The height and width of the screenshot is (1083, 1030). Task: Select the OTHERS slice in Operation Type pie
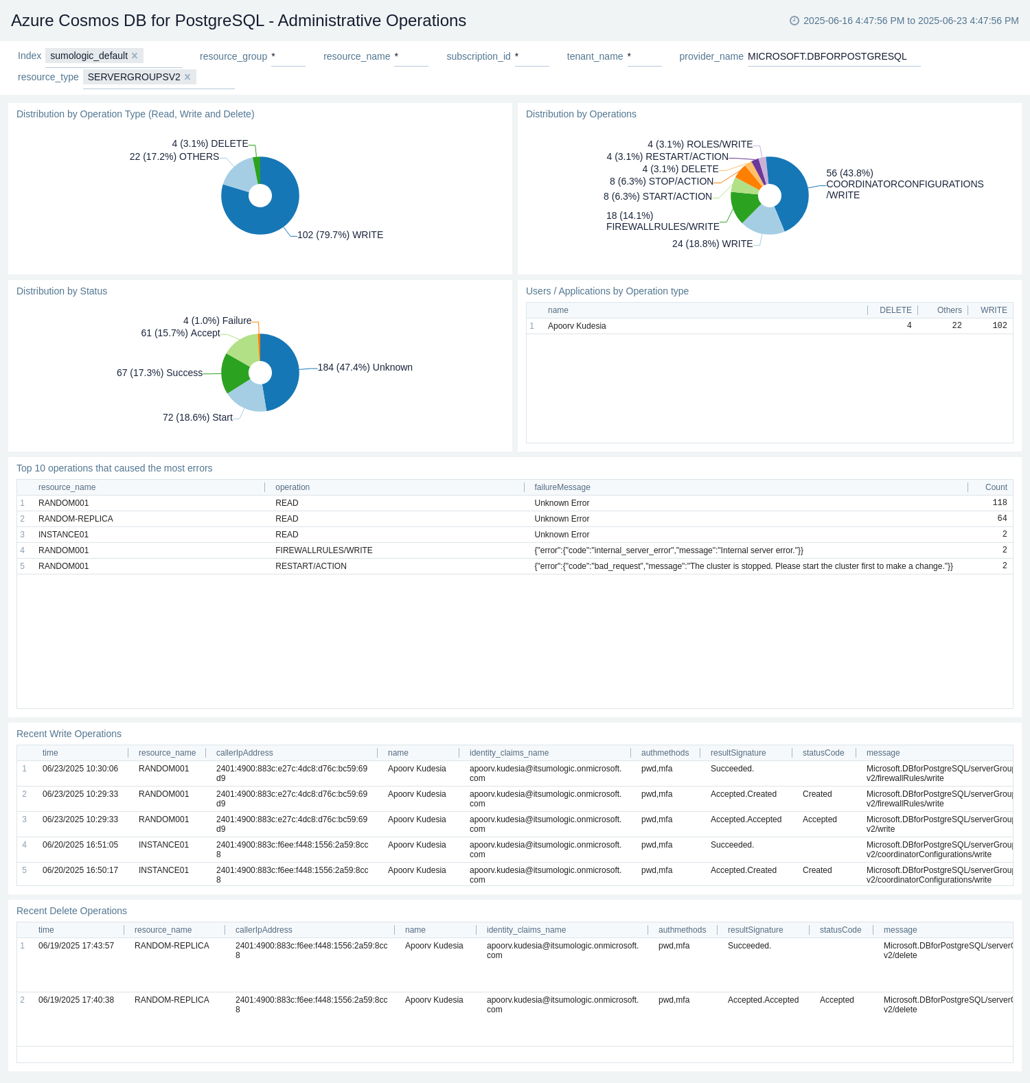click(239, 175)
